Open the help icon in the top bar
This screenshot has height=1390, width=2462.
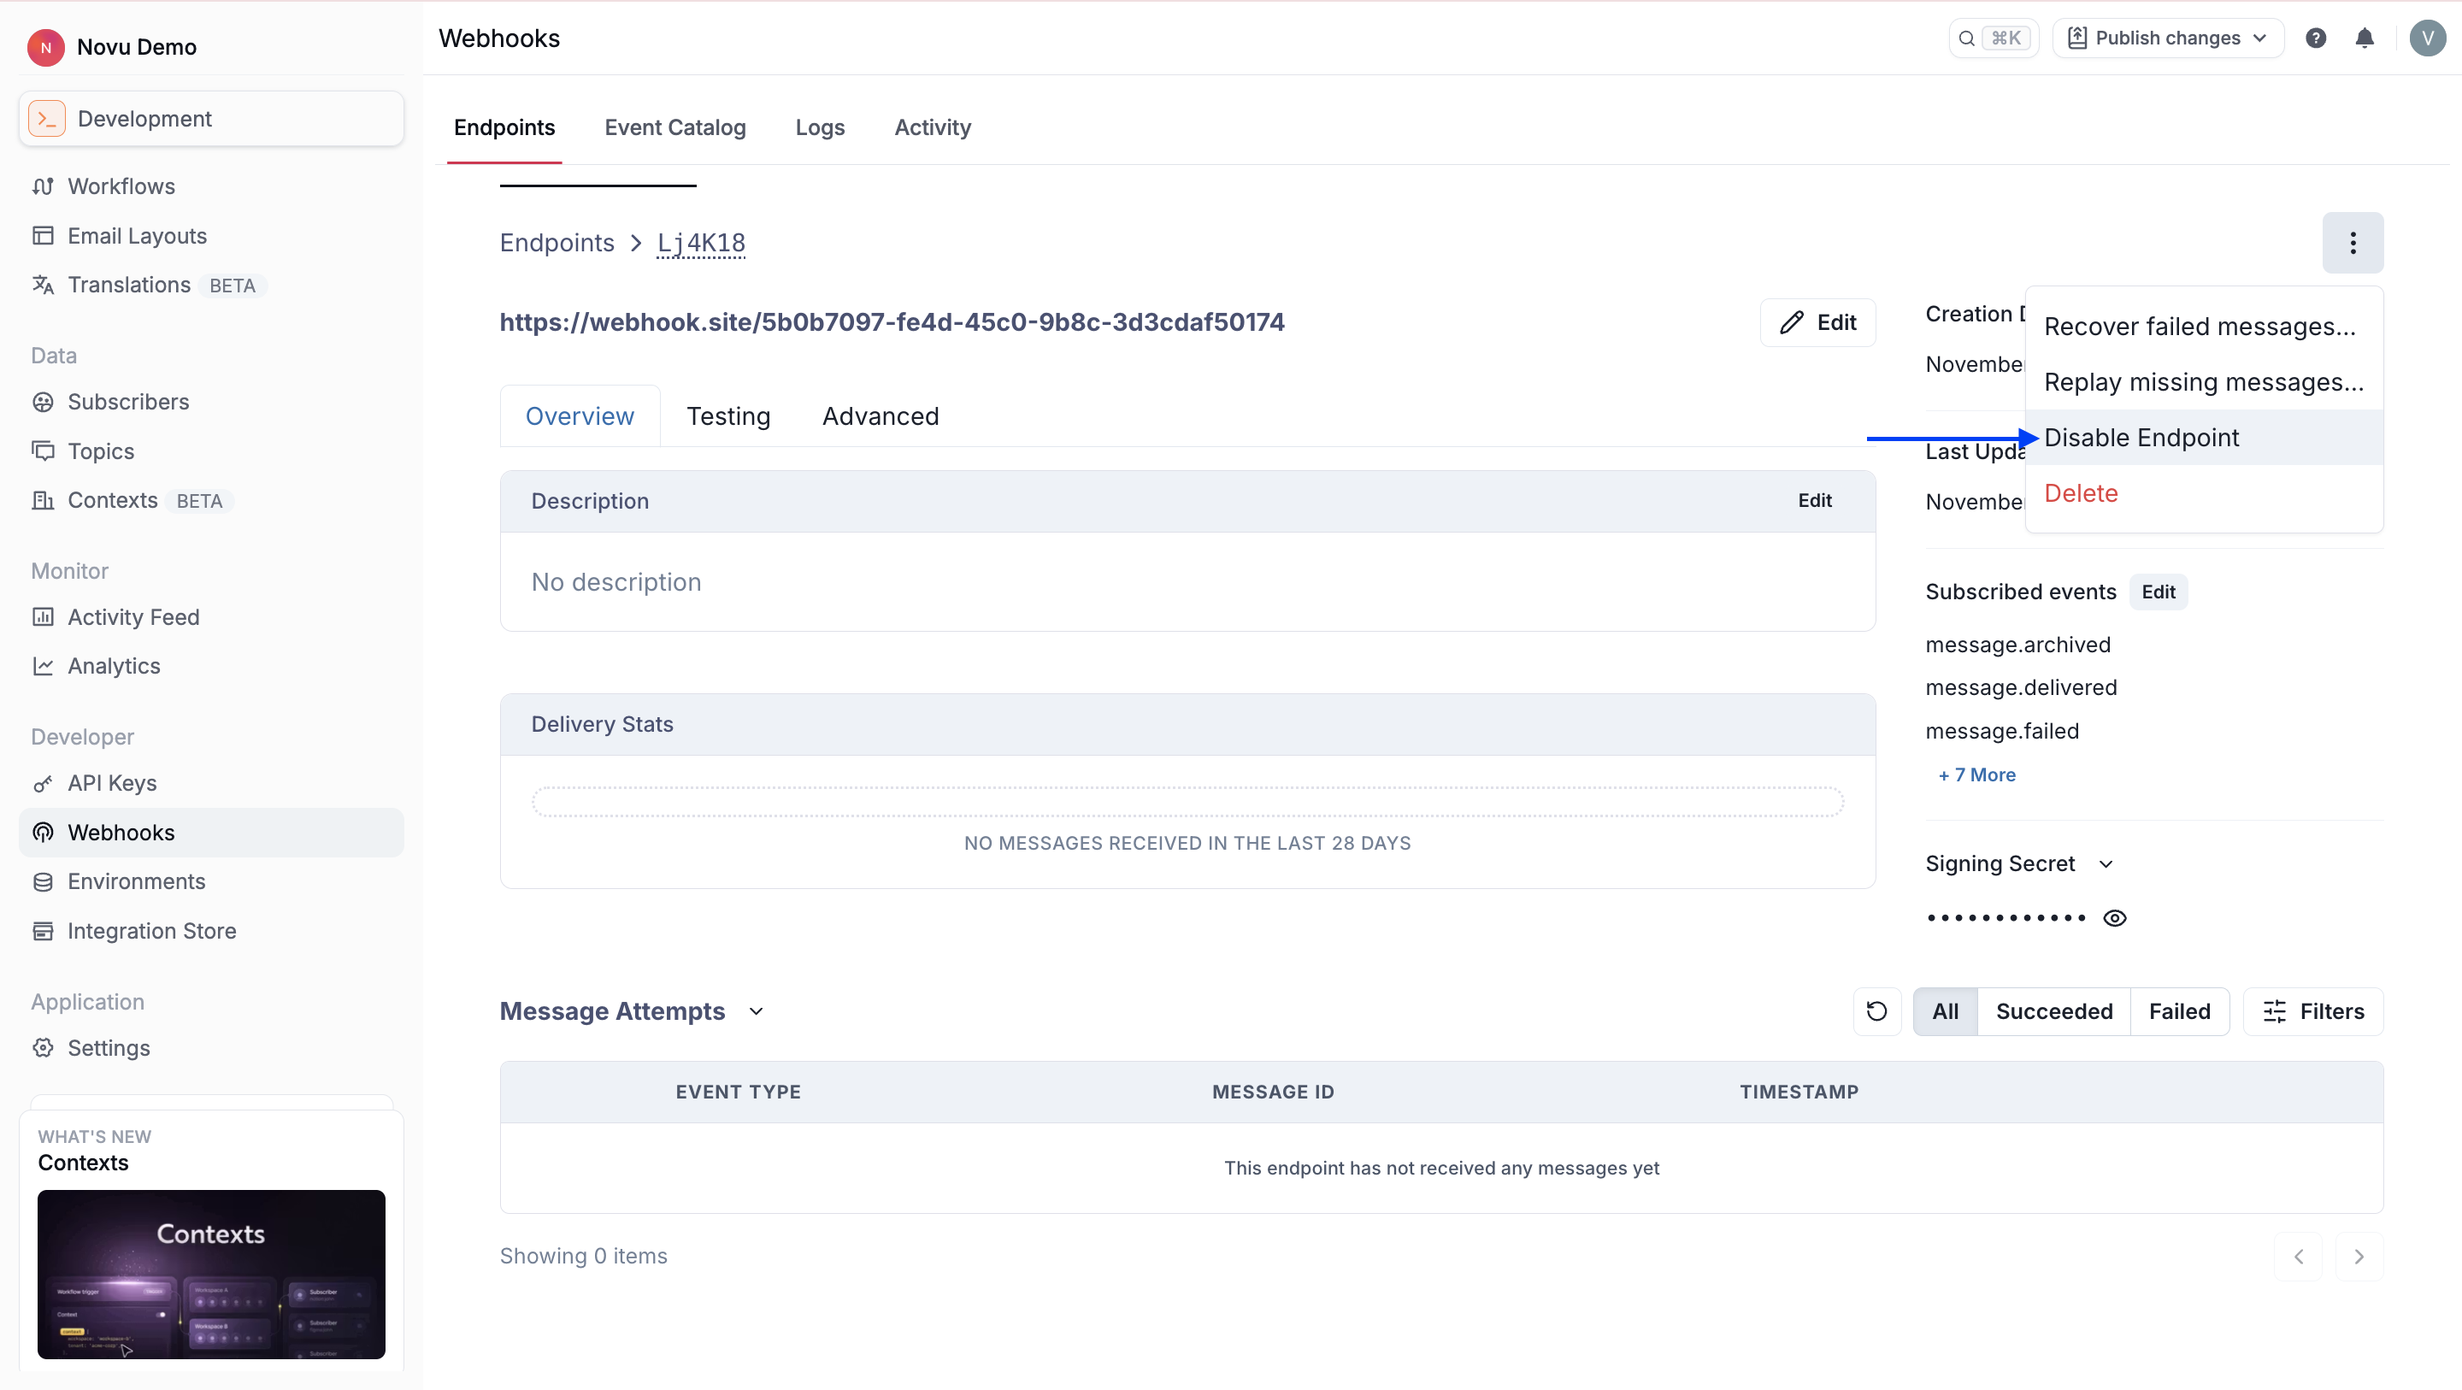2317,38
